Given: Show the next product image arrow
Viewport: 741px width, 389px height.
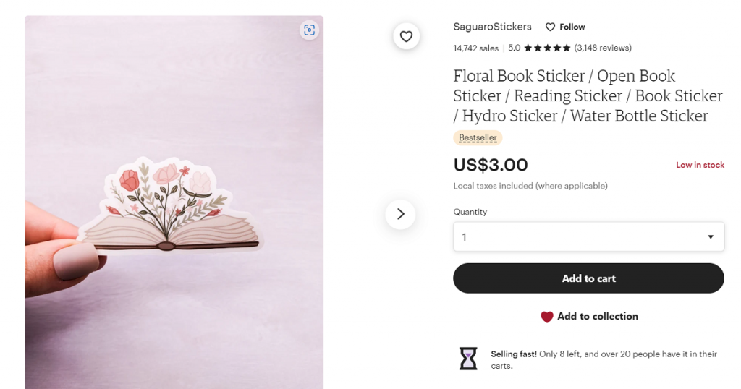Looking at the screenshot, I should 400,214.
